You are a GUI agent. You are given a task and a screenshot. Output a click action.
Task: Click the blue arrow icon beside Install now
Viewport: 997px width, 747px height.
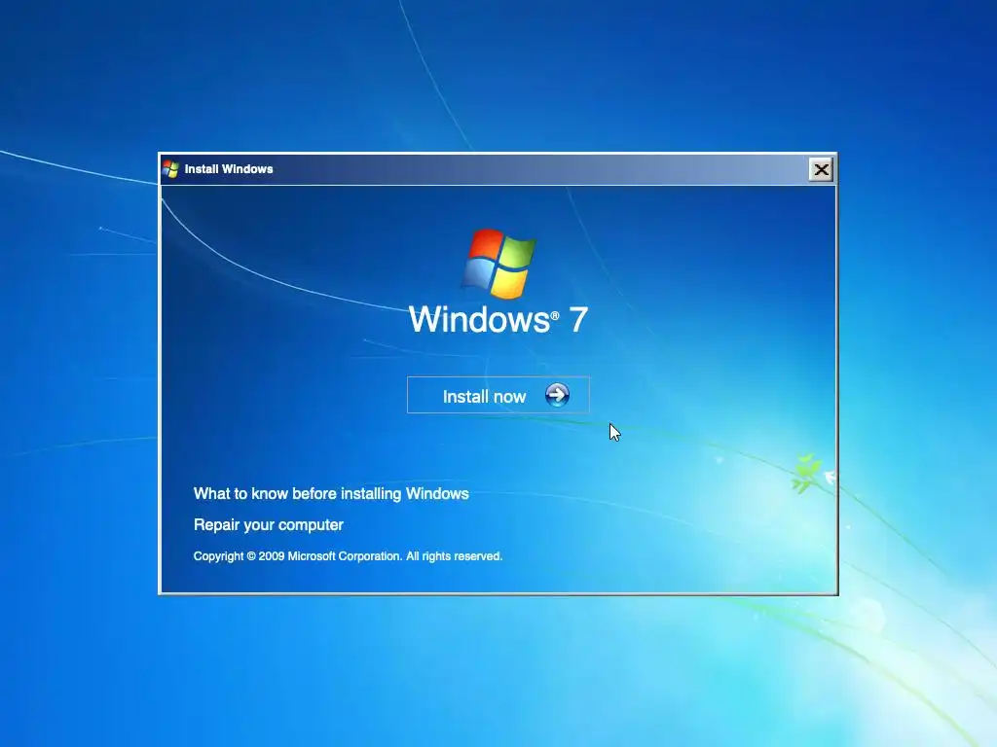coord(557,395)
